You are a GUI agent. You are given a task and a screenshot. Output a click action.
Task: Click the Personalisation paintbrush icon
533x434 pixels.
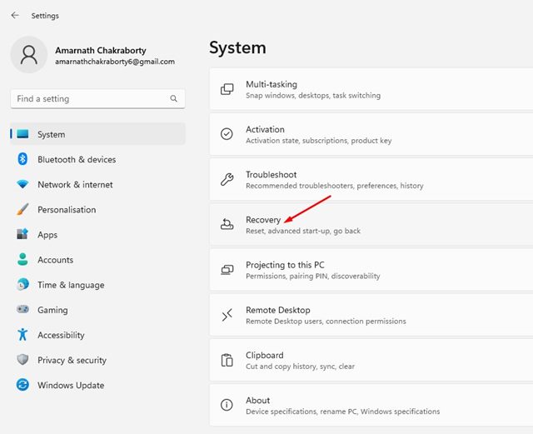[22, 210]
